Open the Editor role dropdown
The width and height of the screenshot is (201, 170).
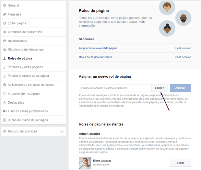(x=160, y=88)
